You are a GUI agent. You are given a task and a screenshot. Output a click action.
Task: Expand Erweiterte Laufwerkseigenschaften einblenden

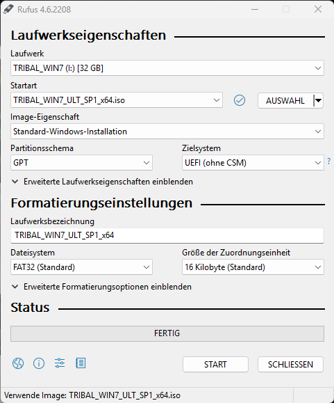click(x=103, y=182)
